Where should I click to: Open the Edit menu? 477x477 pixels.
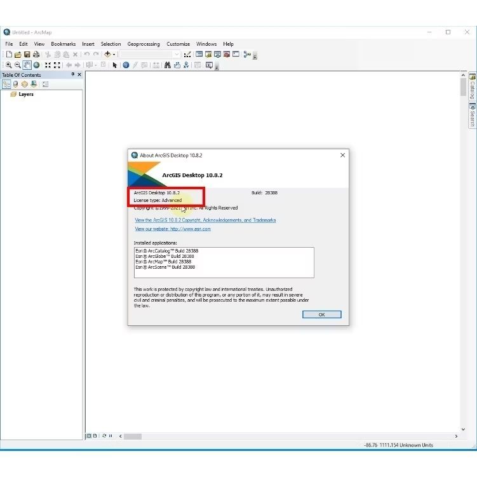[x=23, y=44]
